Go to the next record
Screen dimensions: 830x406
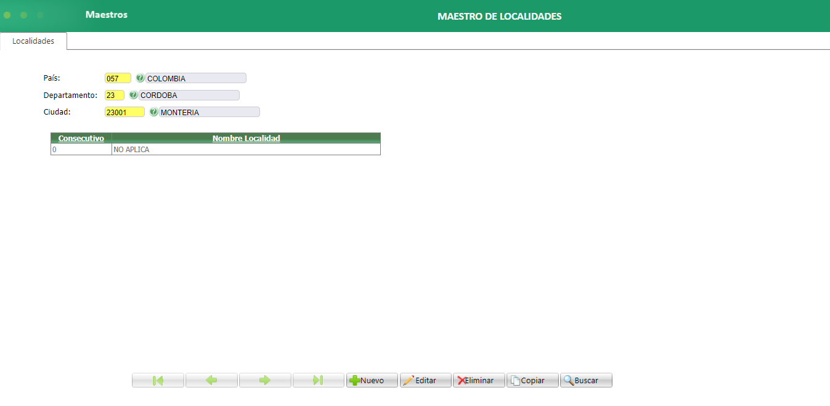pyautogui.click(x=265, y=380)
